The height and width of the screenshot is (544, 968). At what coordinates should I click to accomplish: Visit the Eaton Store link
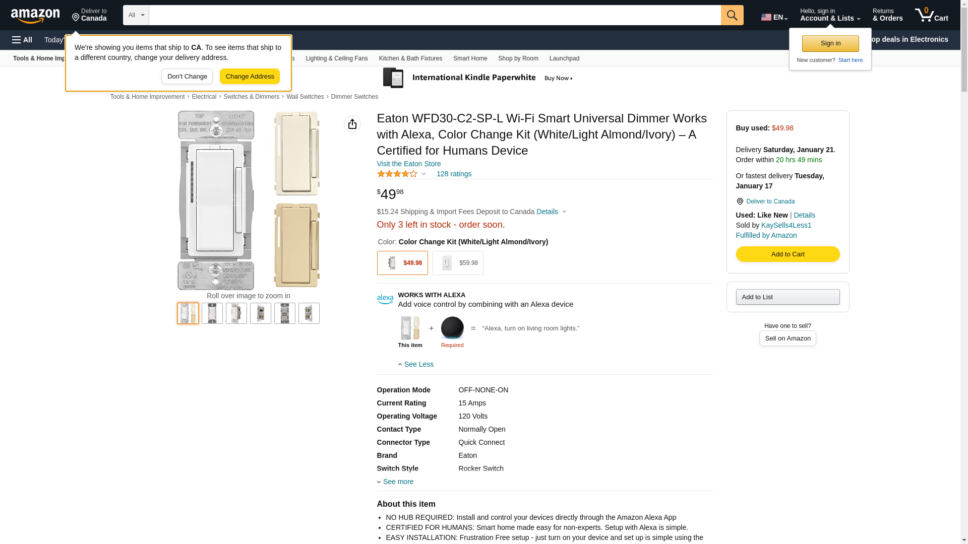pyautogui.click(x=408, y=164)
